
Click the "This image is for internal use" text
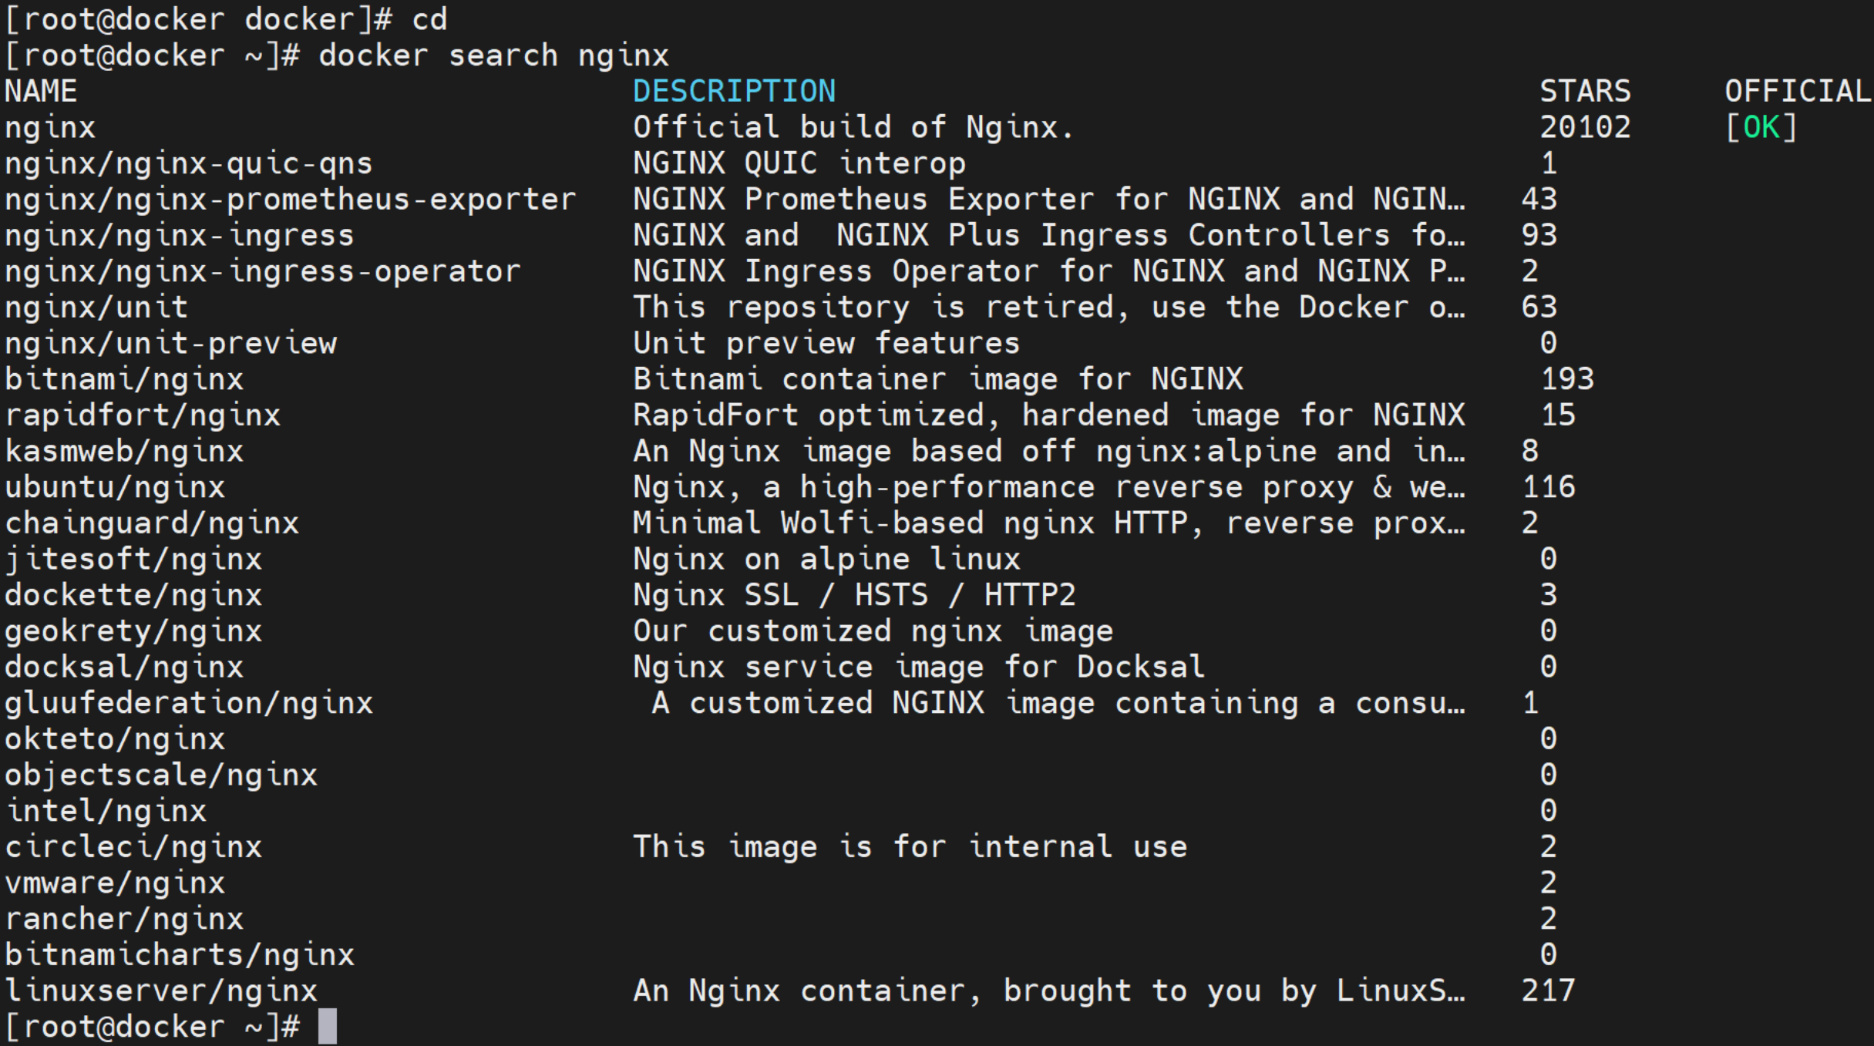click(910, 847)
